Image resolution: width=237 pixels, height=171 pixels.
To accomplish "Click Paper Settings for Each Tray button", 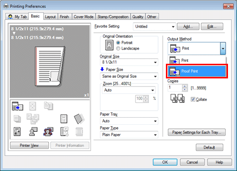I will (197, 132).
